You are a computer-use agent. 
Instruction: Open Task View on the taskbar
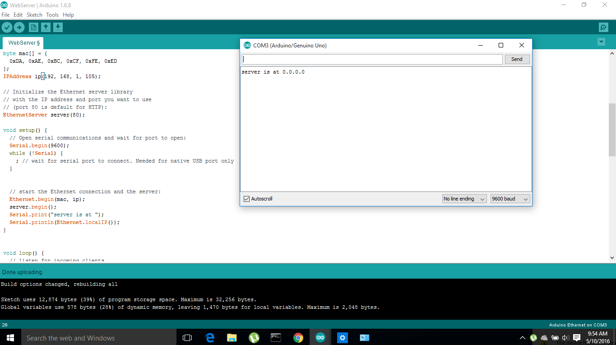[x=187, y=337]
